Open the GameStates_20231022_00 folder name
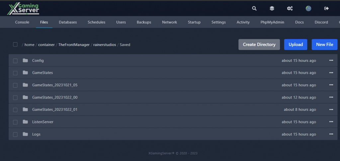The width and height of the screenshot is (340, 161). pos(55,97)
